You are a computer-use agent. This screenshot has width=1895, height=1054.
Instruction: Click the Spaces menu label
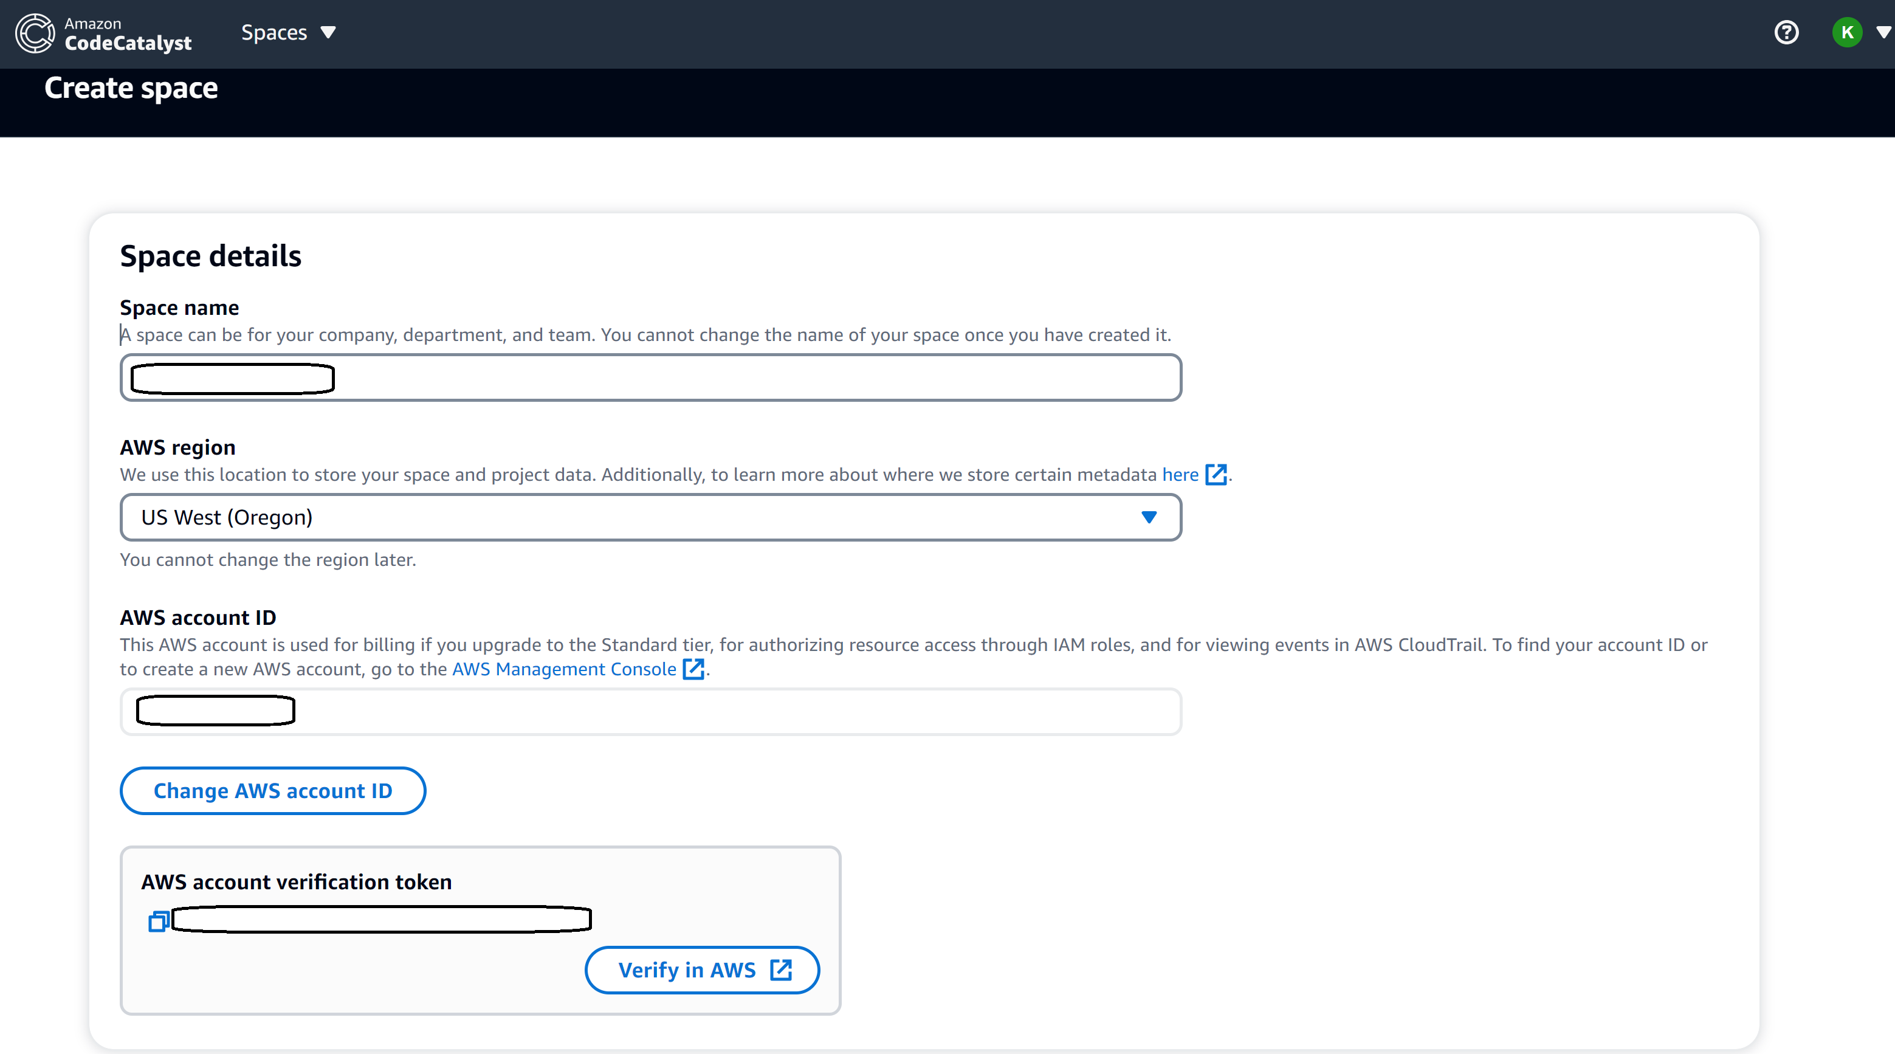click(x=273, y=32)
